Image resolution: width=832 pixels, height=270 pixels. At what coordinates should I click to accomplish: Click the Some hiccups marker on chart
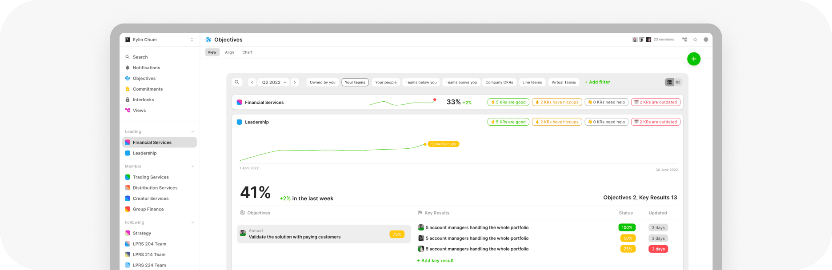click(443, 144)
